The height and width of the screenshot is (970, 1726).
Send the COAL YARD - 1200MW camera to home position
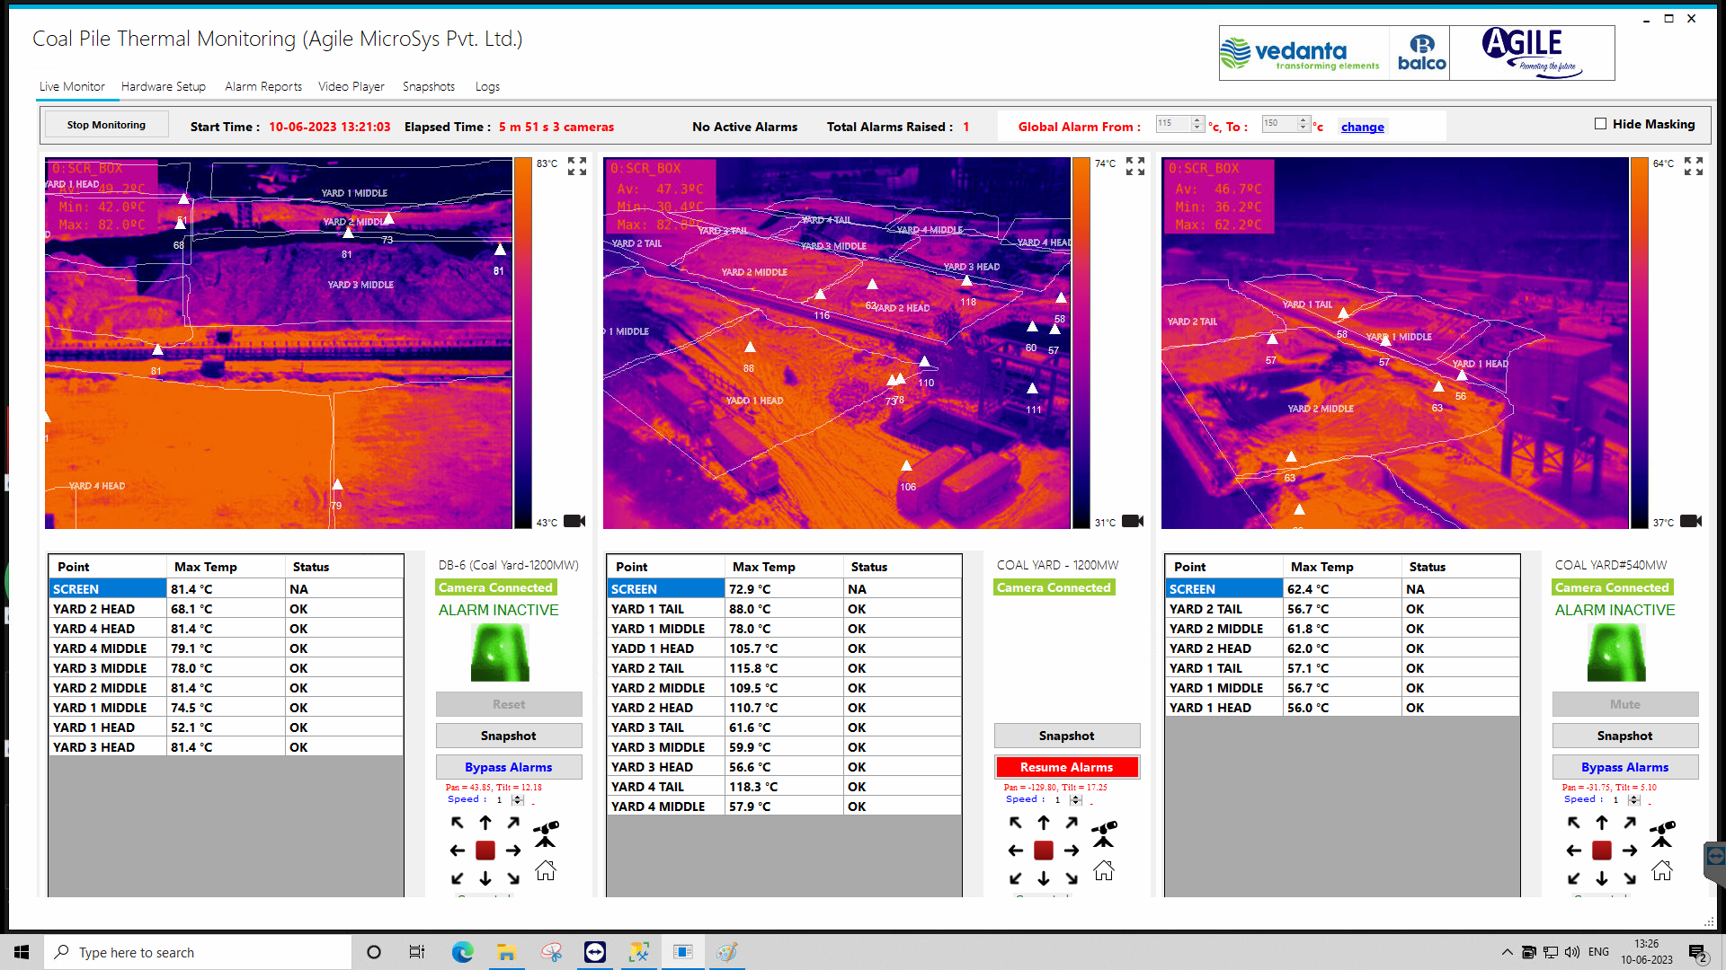click(x=1104, y=871)
